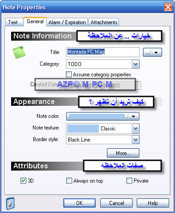Uncheck the 3D attribute checkbox

pyautogui.click(x=23, y=180)
